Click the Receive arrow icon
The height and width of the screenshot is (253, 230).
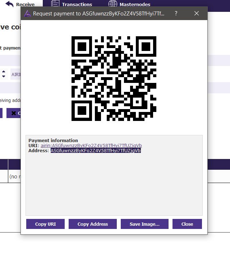[10, 4]
